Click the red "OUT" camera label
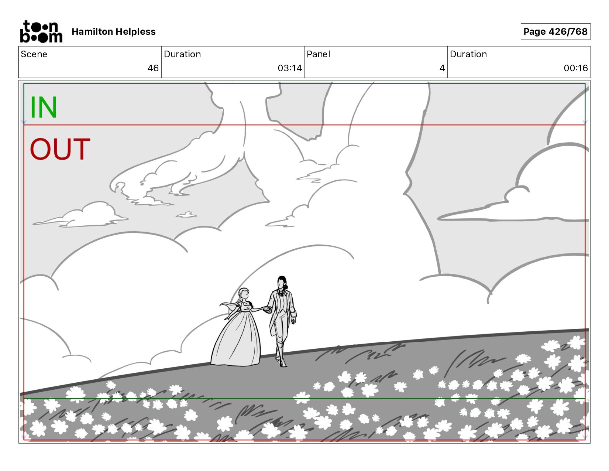This screenshot has width=609, height=471. pyautogui.click(x=60, y=149)
